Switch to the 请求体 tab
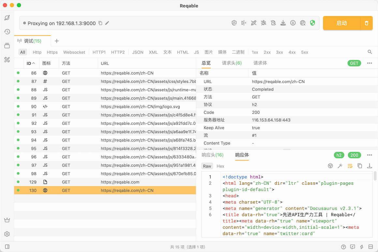Screen dimensions: 378x252 pyautogui.click(x=260, y=63)
